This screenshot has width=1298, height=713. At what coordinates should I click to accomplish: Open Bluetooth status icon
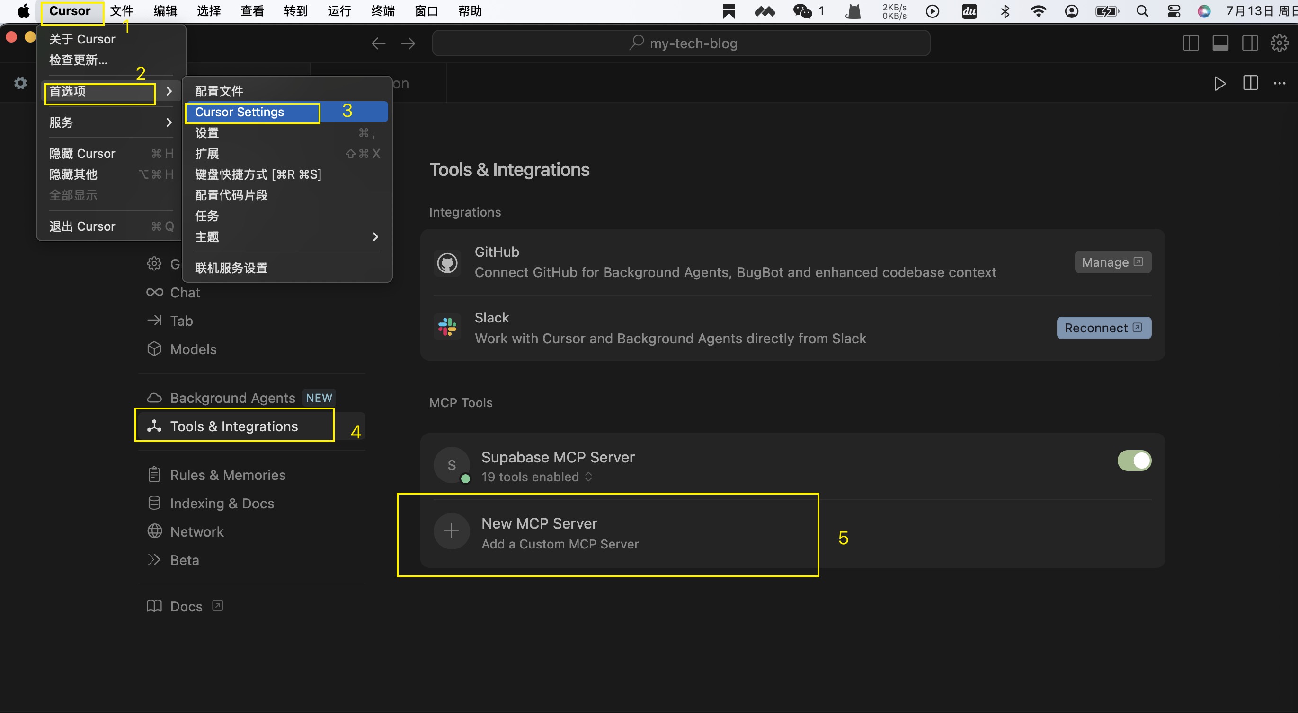[x=1005, y=11]
